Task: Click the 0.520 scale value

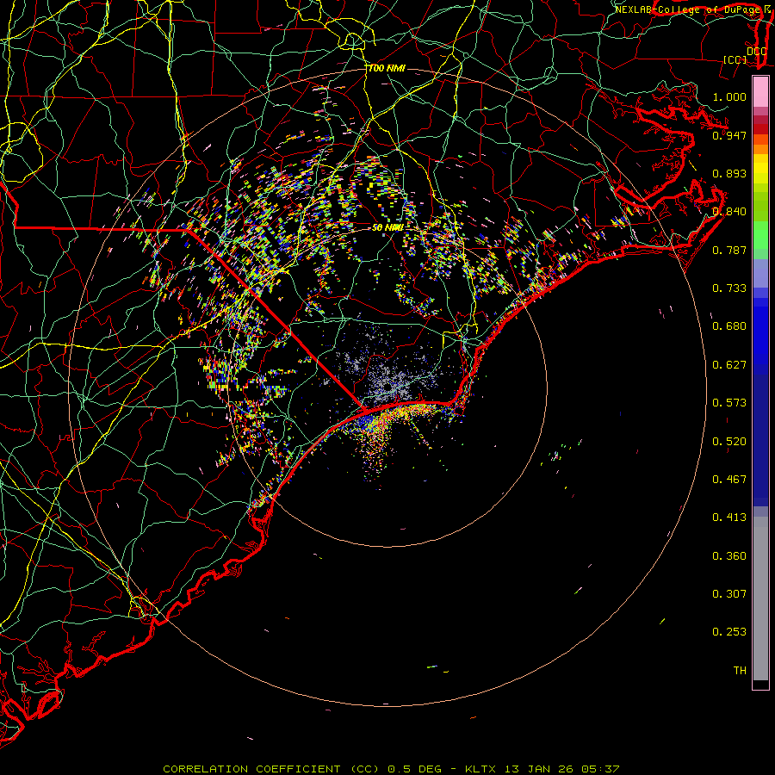Action: (x=729, y=442)
